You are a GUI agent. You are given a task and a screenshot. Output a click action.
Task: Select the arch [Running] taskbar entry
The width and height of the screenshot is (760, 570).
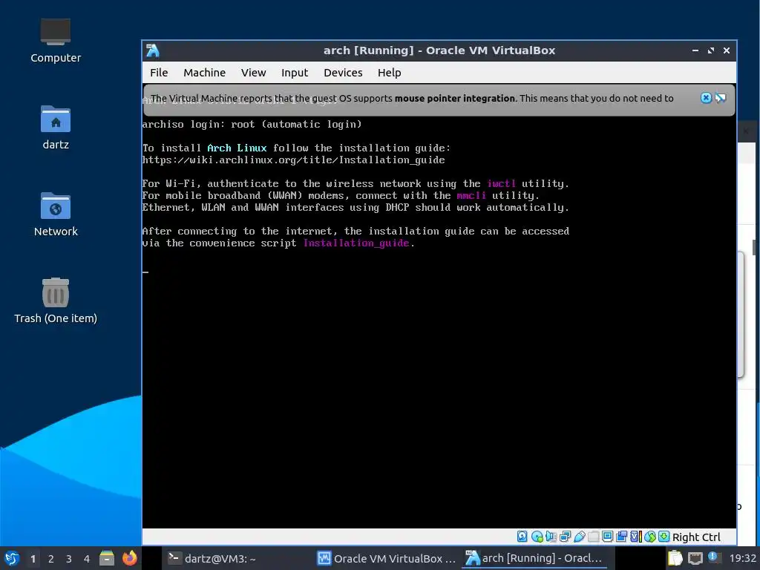tap(534, 558)
